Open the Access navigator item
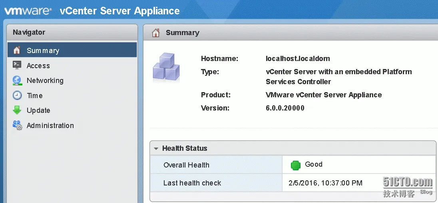Viewport: 438px width, 203px height. [x=72, y=65]
